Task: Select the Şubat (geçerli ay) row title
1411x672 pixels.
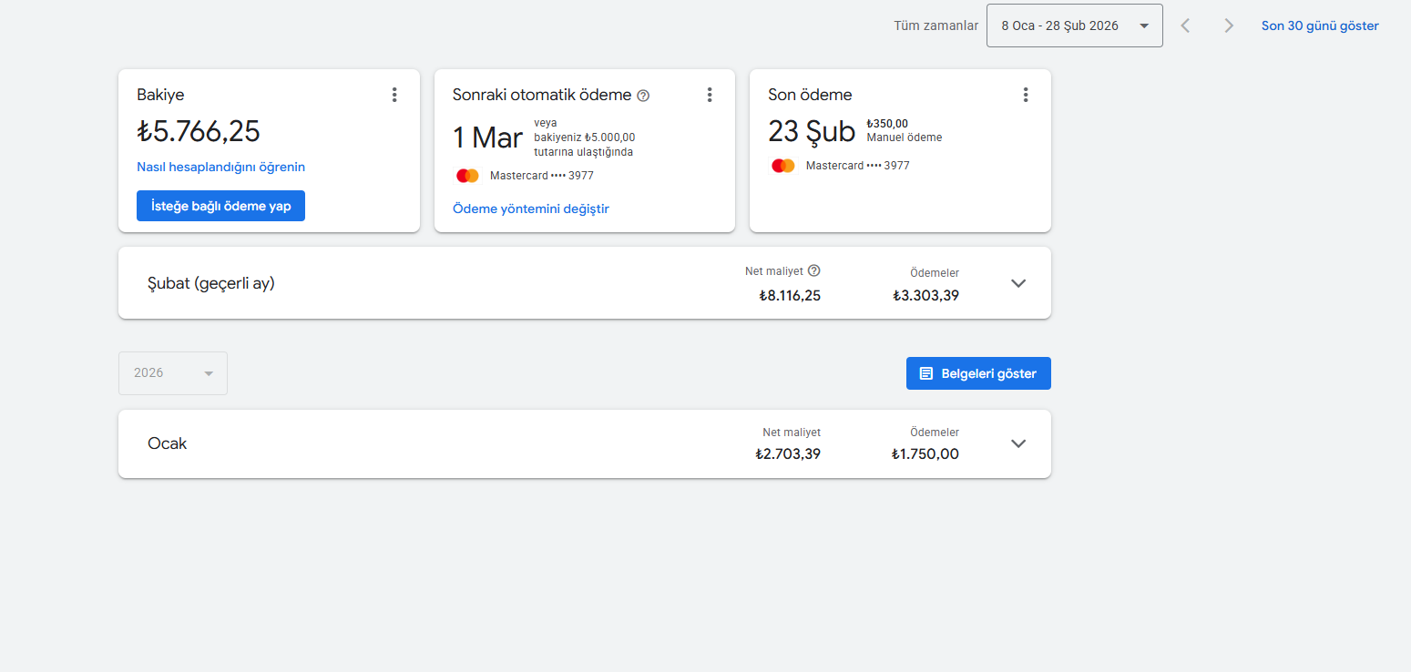Action: tap(211, 283)
